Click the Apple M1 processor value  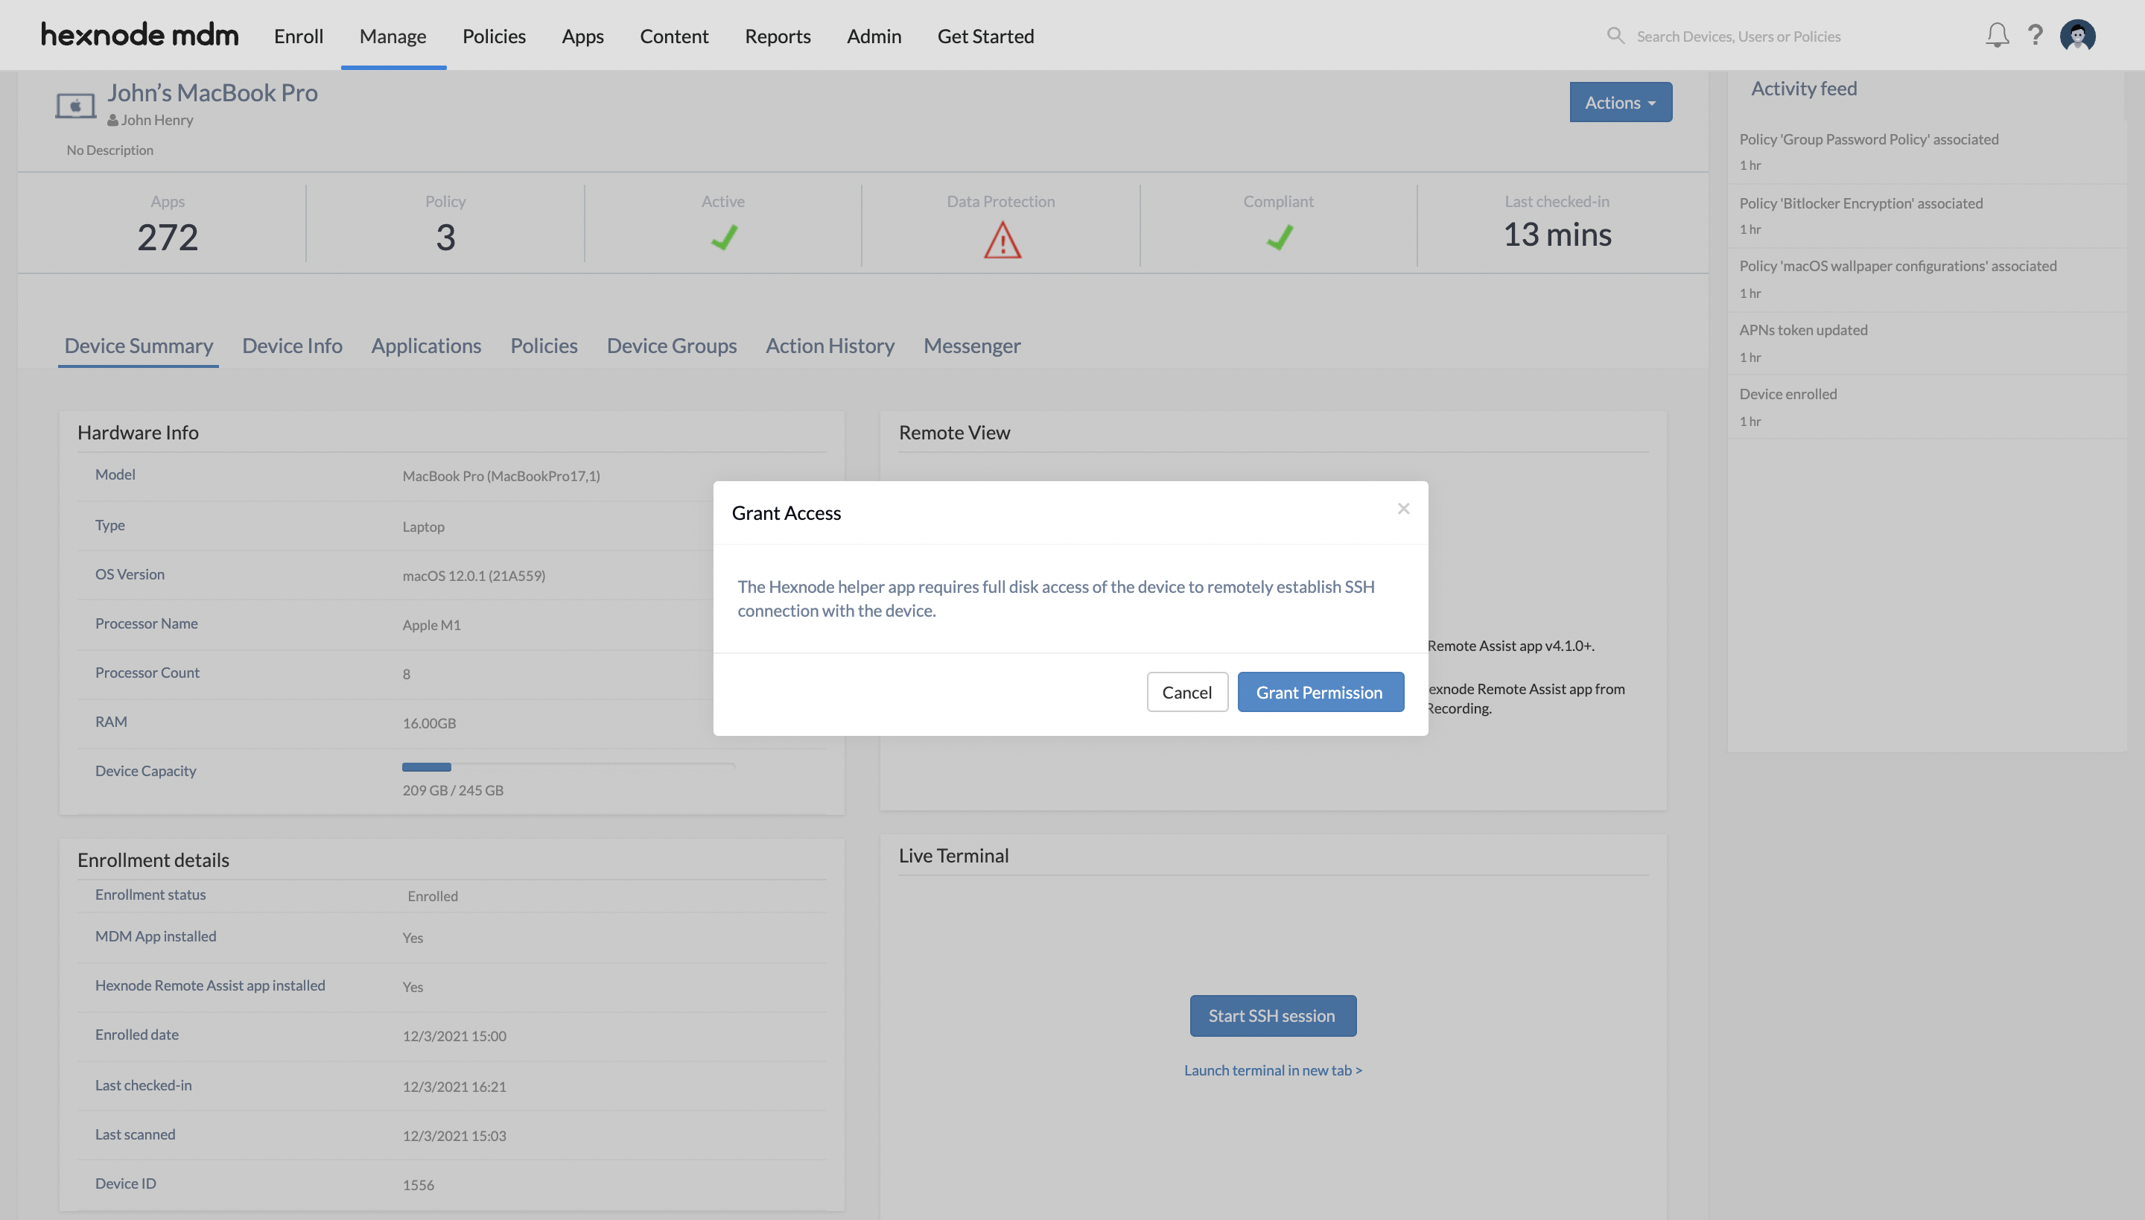point(431,625)
